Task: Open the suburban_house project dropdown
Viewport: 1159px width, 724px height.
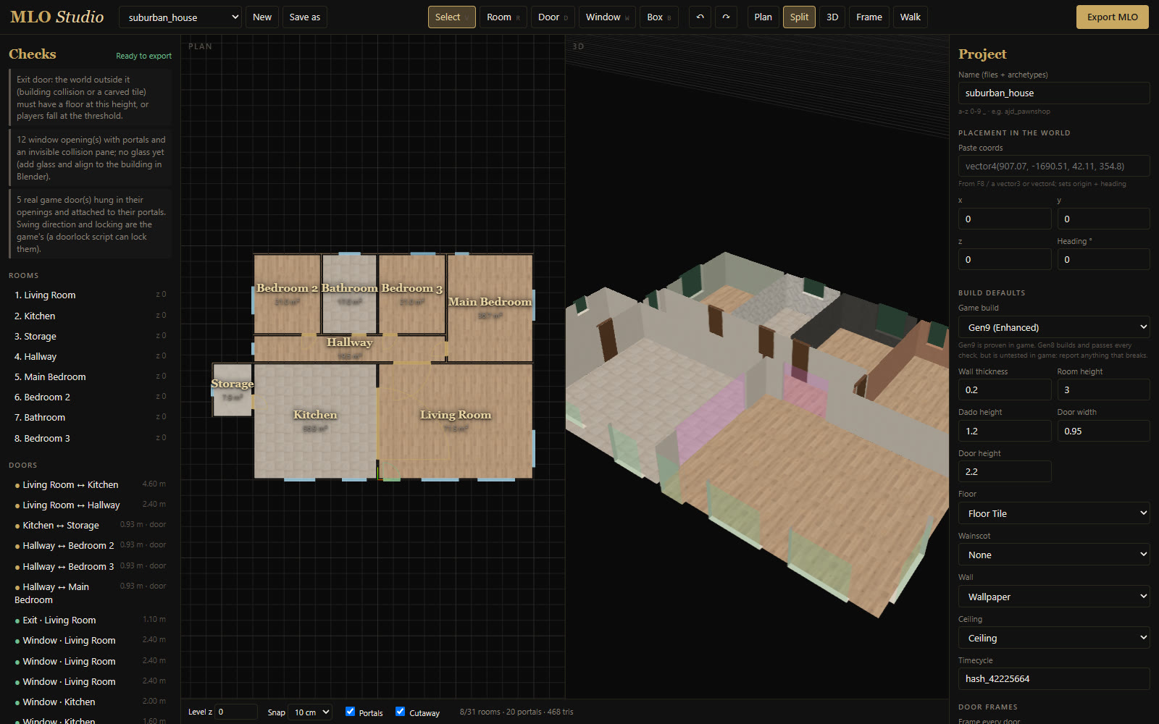Action: (x=180, y=17)
